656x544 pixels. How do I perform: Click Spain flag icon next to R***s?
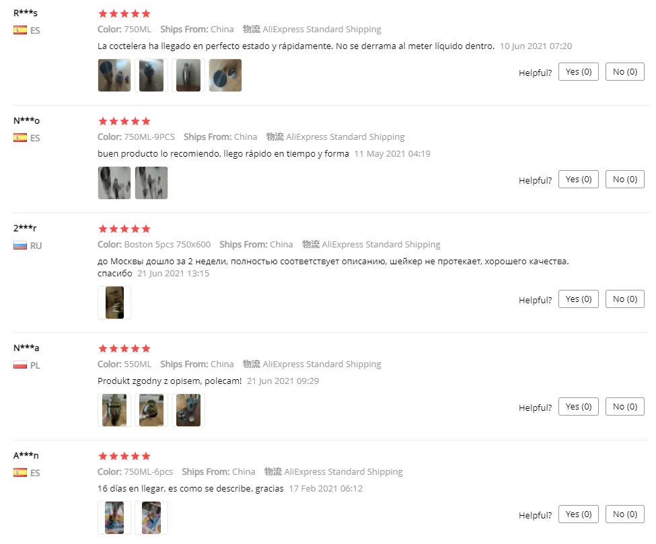20,30
